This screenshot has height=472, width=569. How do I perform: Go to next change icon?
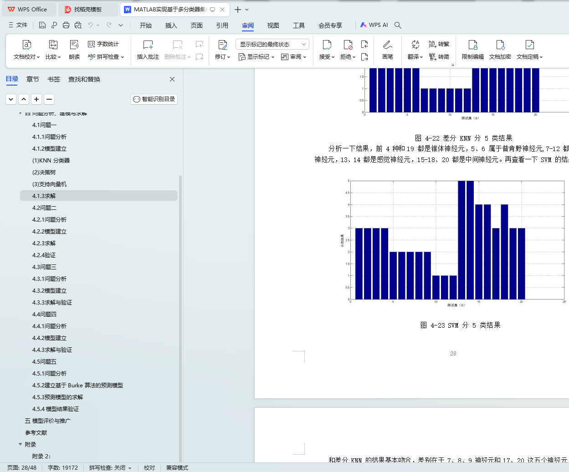coord(364,57)
